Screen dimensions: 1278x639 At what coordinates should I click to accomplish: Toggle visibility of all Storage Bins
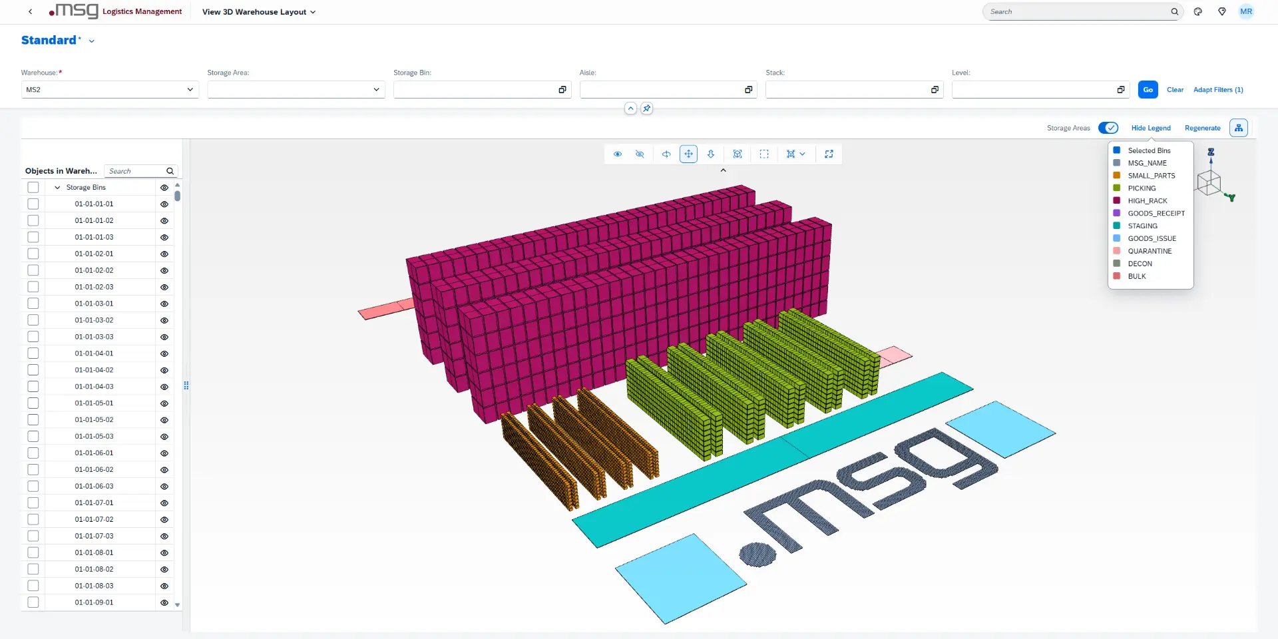pos(164,188)
